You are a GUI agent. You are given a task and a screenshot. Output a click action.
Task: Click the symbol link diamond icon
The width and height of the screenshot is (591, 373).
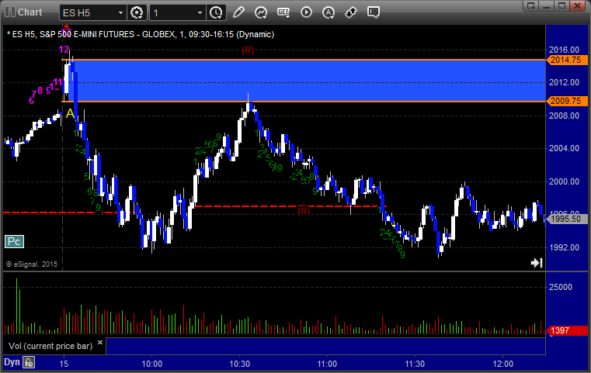351,12
